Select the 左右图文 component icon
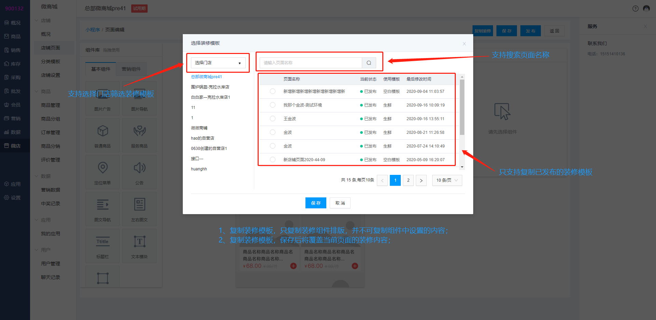656x320 pixels. click(x=139, y=205)
